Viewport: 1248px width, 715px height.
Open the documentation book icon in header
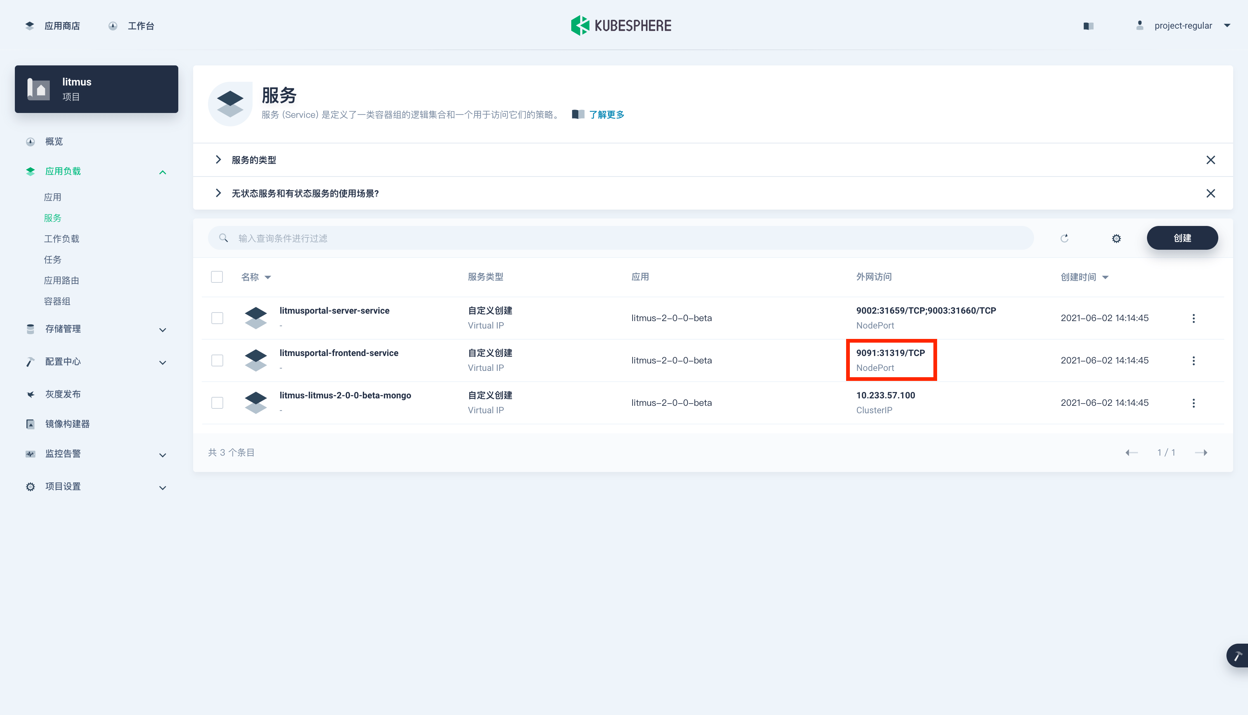[x=1088, y=26]
